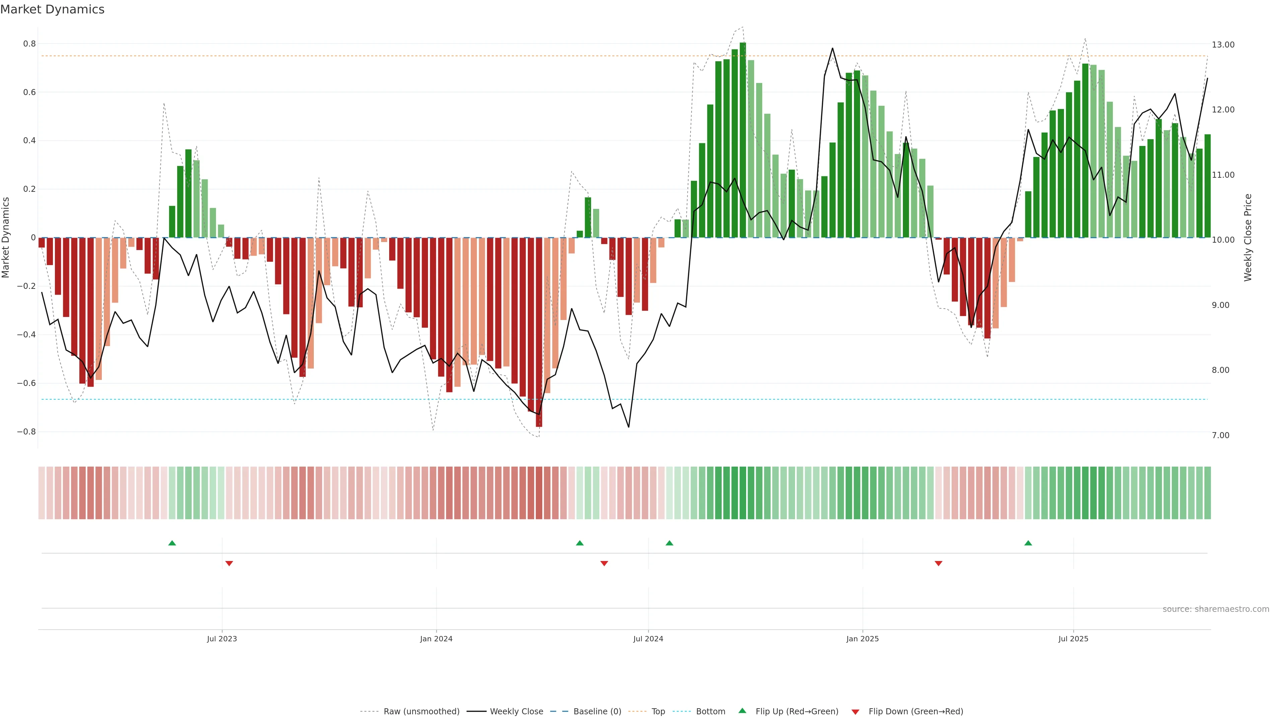Click the green flip-up triangle just after Jul 2024

point(669,543)
